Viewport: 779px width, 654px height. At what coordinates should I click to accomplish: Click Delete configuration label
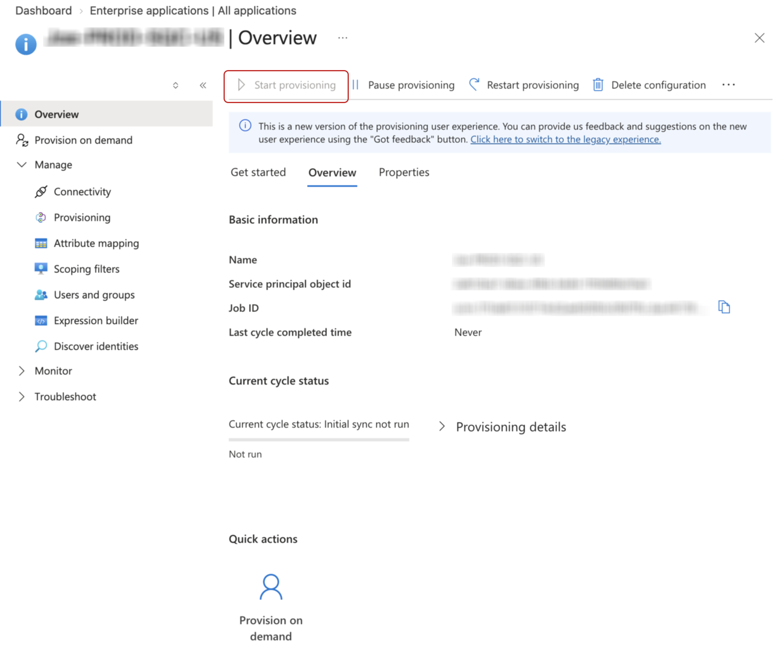point(659,85)
